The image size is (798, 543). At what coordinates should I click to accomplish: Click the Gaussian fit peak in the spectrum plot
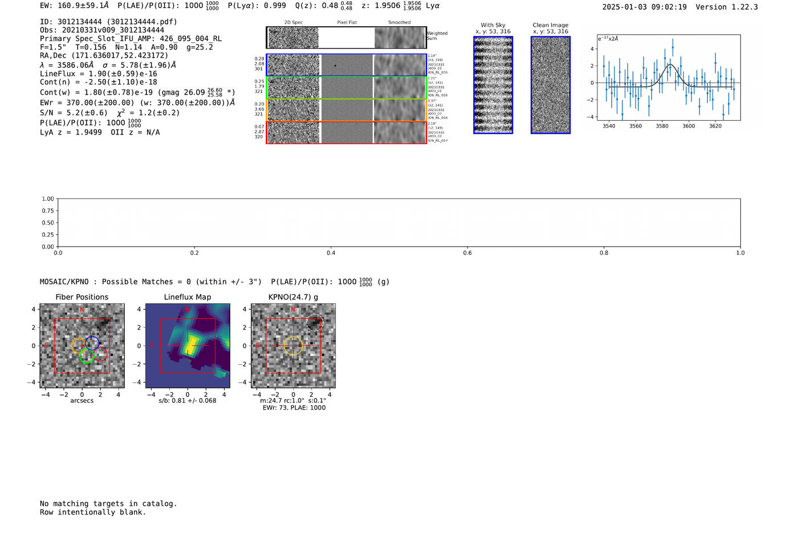click(x=671, y=64)
